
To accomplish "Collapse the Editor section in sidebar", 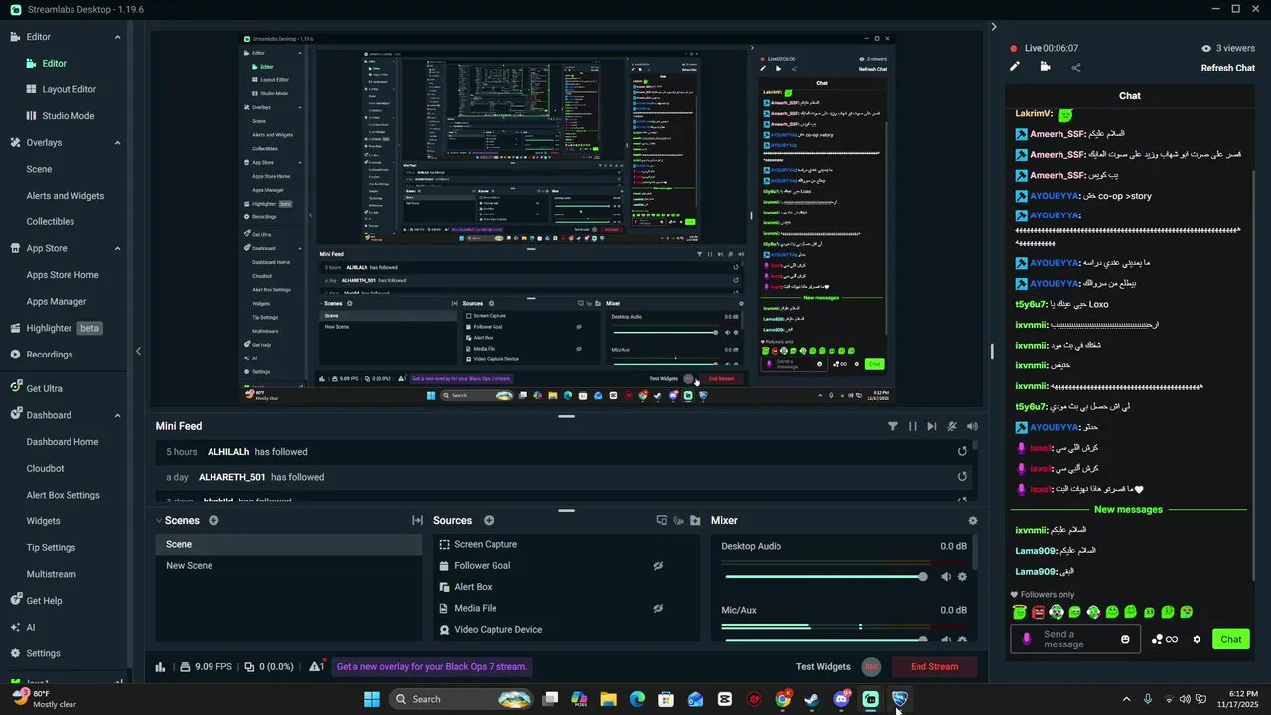I will [117, 37].
